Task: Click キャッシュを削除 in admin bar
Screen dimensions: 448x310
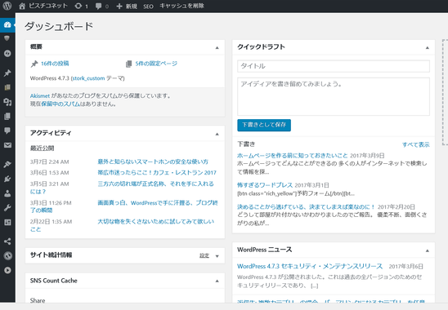Action: (181, 6)
